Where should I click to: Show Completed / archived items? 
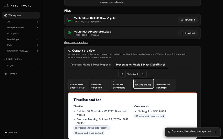[x=22, y=51]
